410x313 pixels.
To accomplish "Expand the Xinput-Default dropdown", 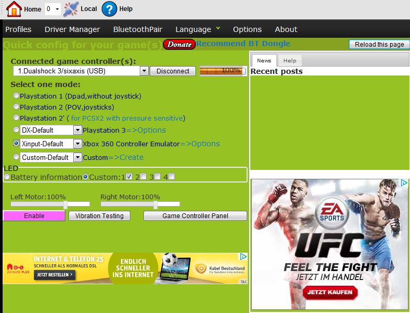I will click(x=77, y=144).
